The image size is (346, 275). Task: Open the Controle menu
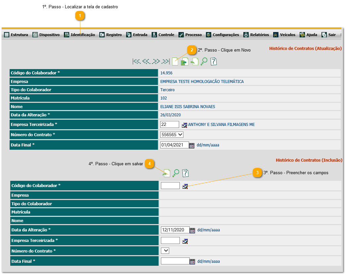(163, 35)
